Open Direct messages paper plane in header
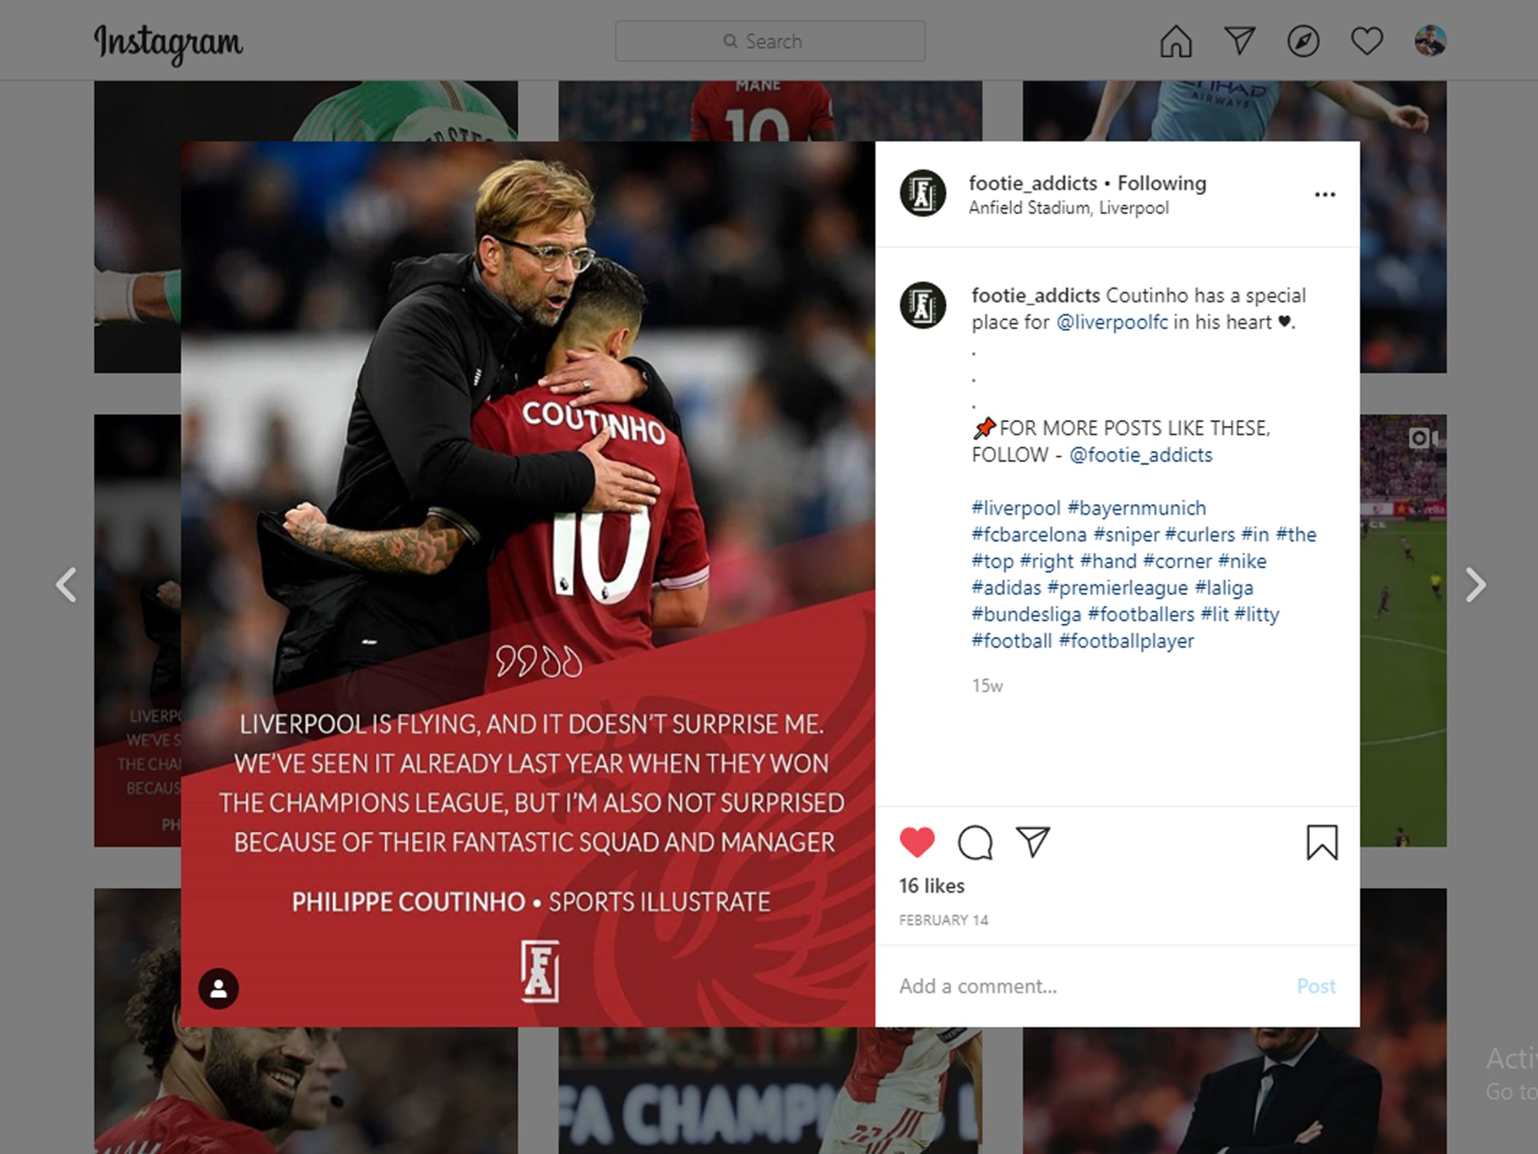Viewport: 1538px width, 1154px height. point(1240,41)
